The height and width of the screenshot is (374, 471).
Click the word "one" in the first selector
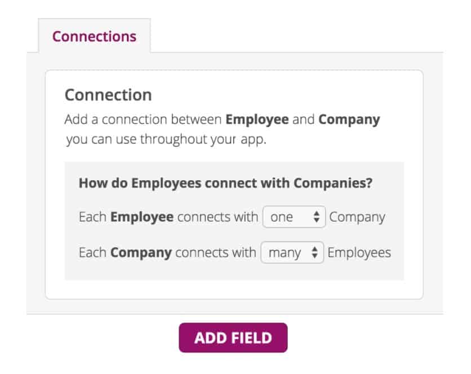pos(282,217)
